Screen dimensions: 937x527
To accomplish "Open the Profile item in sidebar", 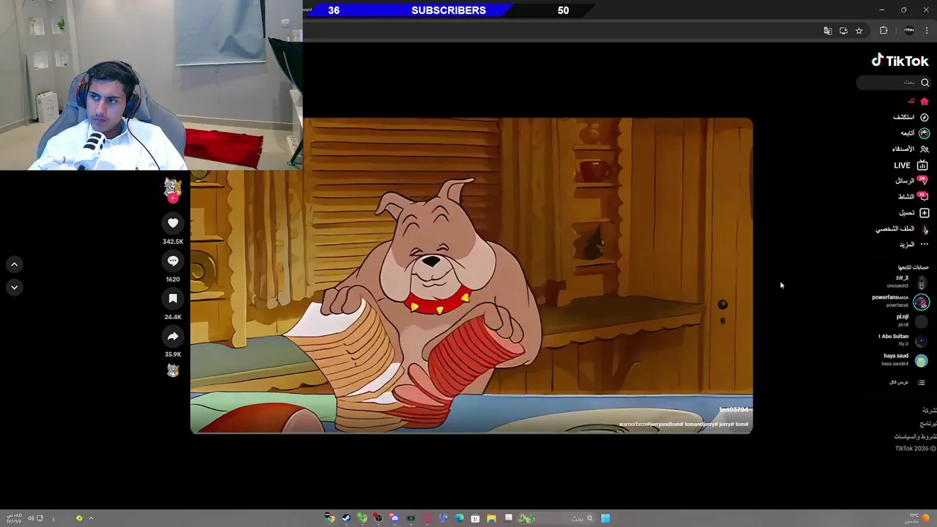I will click(x=902, y=228).
